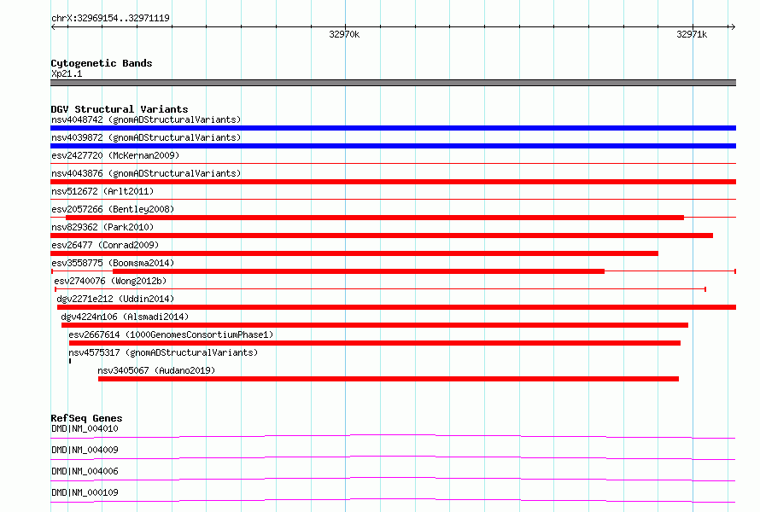Click the esv2057266 (Bentley2008) label

113,209
